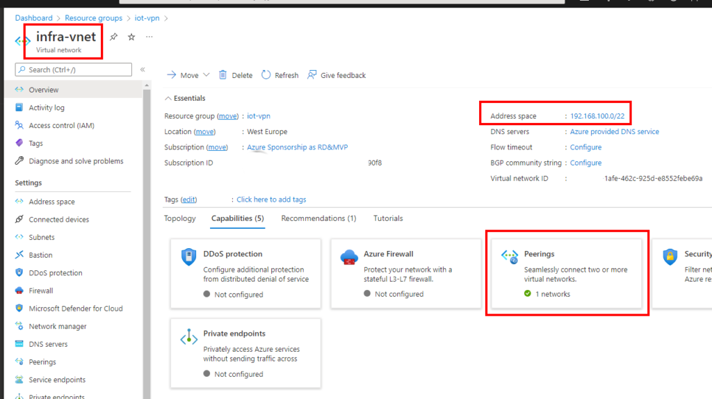The height and width of the screenshot is (399, 712).
Task: Focus the Search (Ctrl+/) input field
Action: tap(74, 70)
